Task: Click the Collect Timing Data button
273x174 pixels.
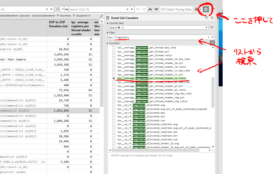Action: [x=176, y=9]
